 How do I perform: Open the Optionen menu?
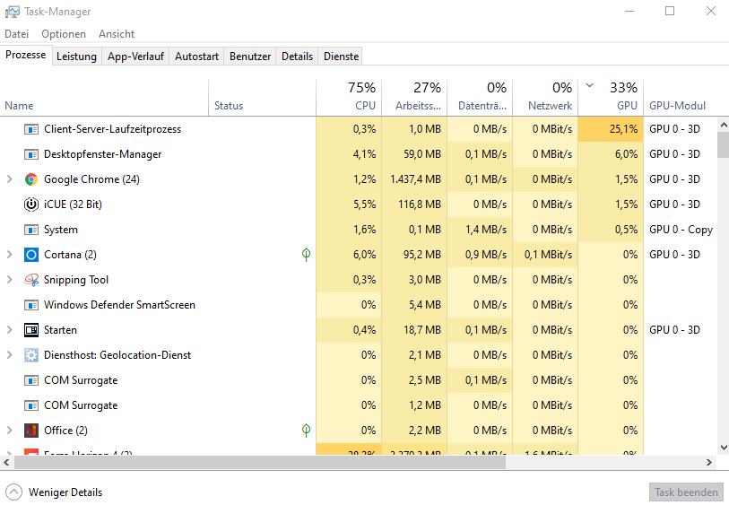[64, 34]
